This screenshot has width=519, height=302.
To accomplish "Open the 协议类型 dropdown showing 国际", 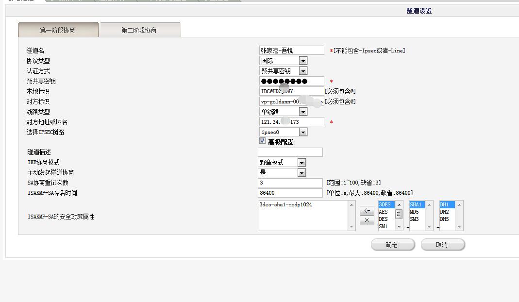I will (x=284, y=61).
